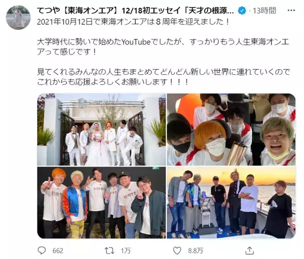Click the 662 reply count
The width and height of the screenshot is (304, 259).
(58, 251)
